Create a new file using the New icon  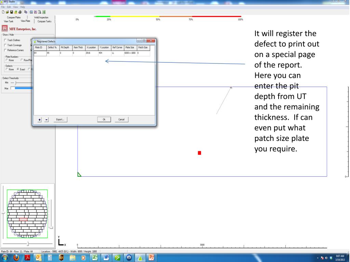coord(3,12)
